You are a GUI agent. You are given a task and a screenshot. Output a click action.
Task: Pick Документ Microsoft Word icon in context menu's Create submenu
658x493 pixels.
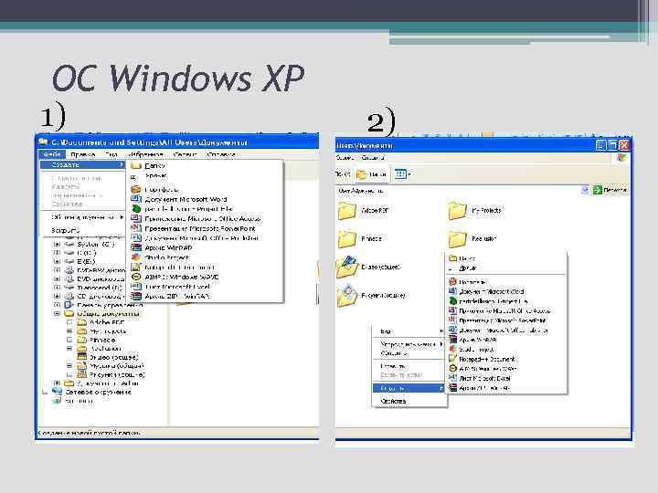point(452,291)
